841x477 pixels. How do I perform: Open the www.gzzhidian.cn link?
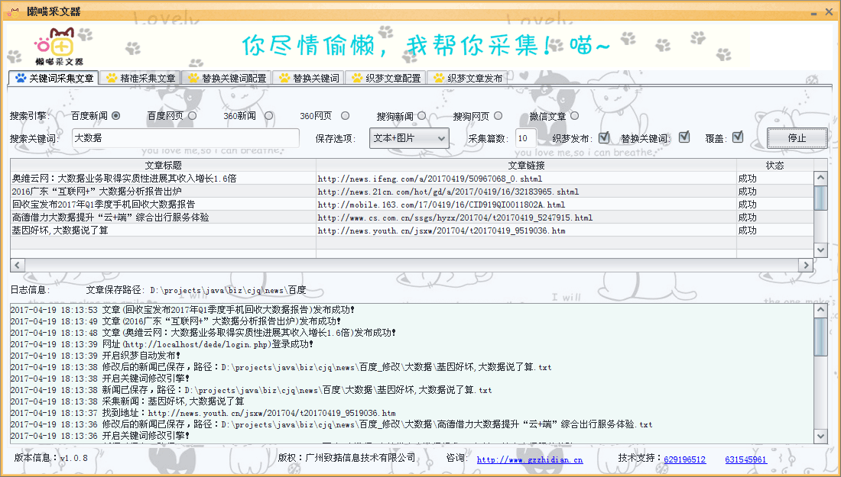tap(529, 460)
